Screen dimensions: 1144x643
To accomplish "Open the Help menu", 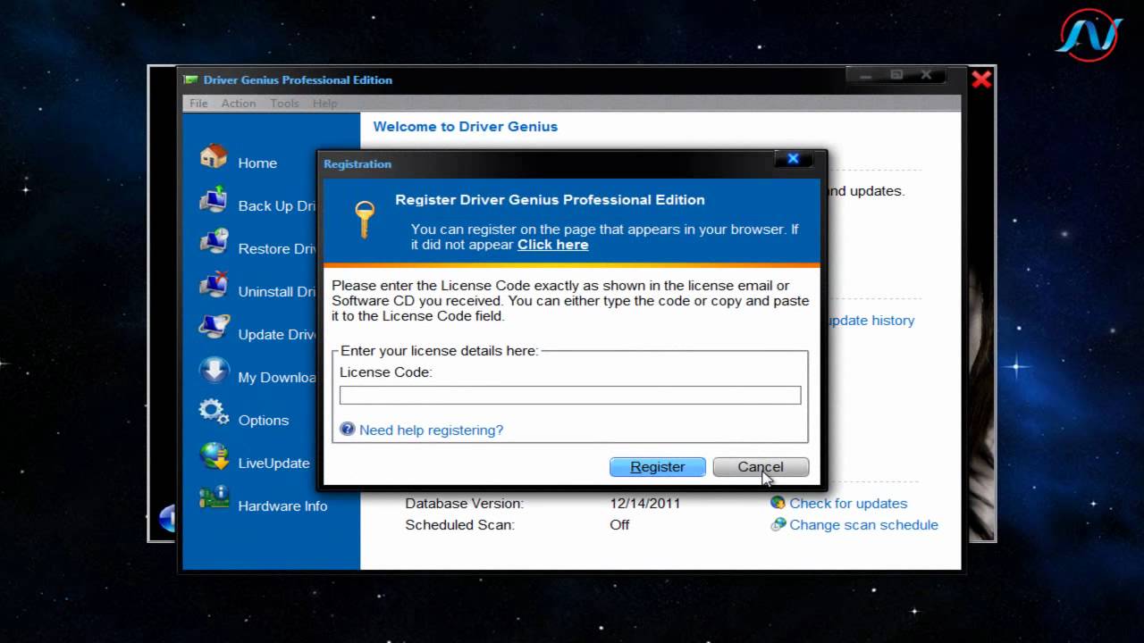I will click(x=324, y=104).
